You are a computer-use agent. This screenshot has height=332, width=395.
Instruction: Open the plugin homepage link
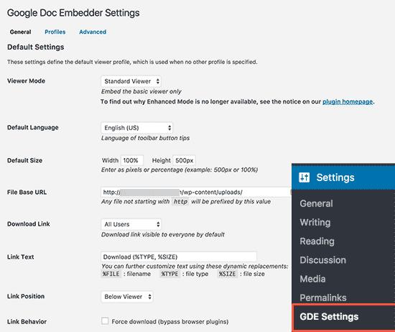point(348,101)
